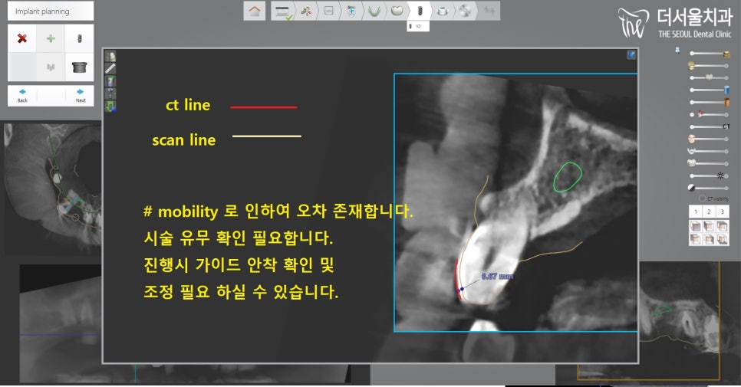The image size is (741, 387).
Task: Go to the sleeve workflow step
Action: click(442, 11)
